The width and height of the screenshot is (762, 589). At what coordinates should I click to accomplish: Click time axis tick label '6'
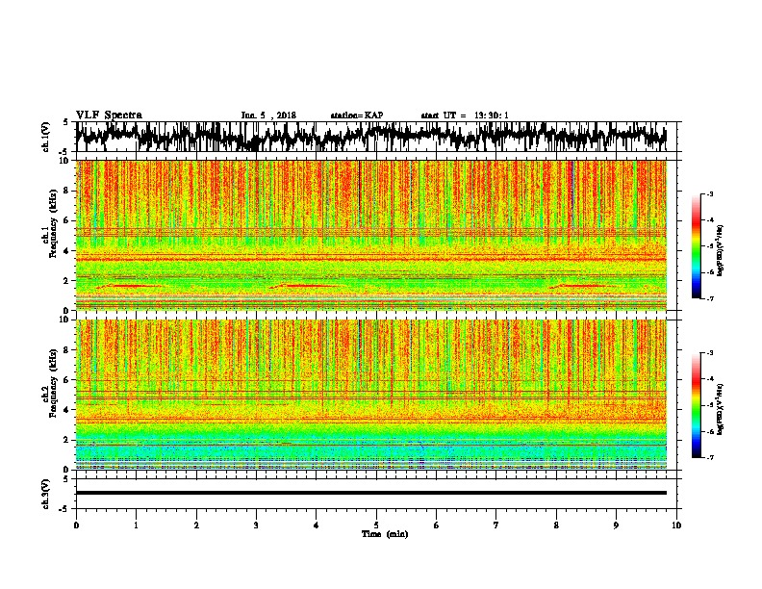click(x=436, y=525)
